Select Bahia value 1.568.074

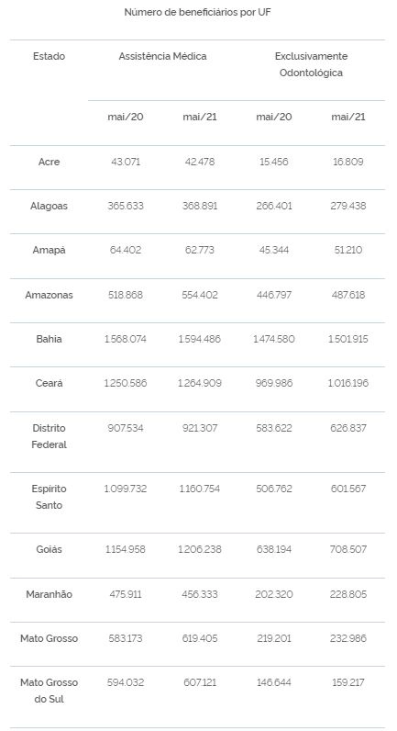(126, 340)
